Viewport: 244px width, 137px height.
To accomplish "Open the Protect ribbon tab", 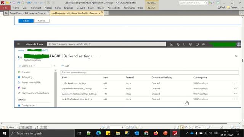I will pos(48,8).
